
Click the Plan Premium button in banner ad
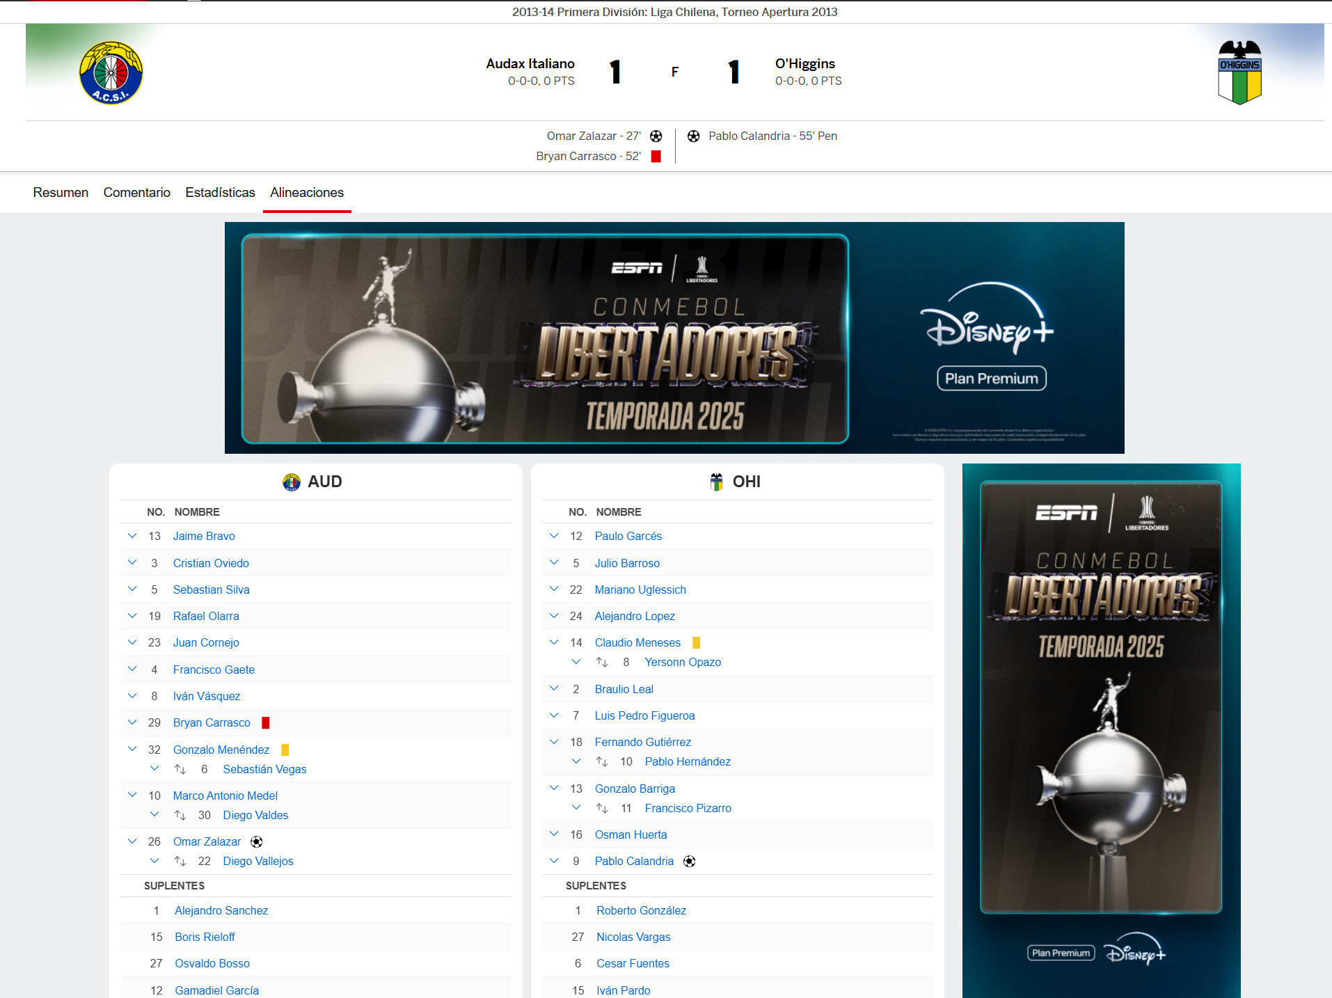[x=991, y=379]
